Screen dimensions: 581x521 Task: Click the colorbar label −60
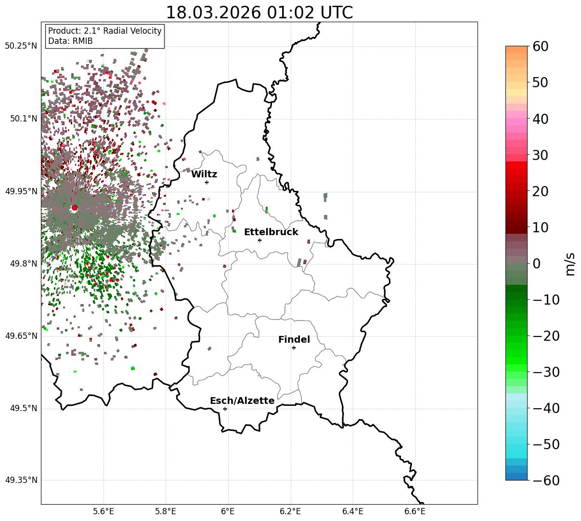546,481
